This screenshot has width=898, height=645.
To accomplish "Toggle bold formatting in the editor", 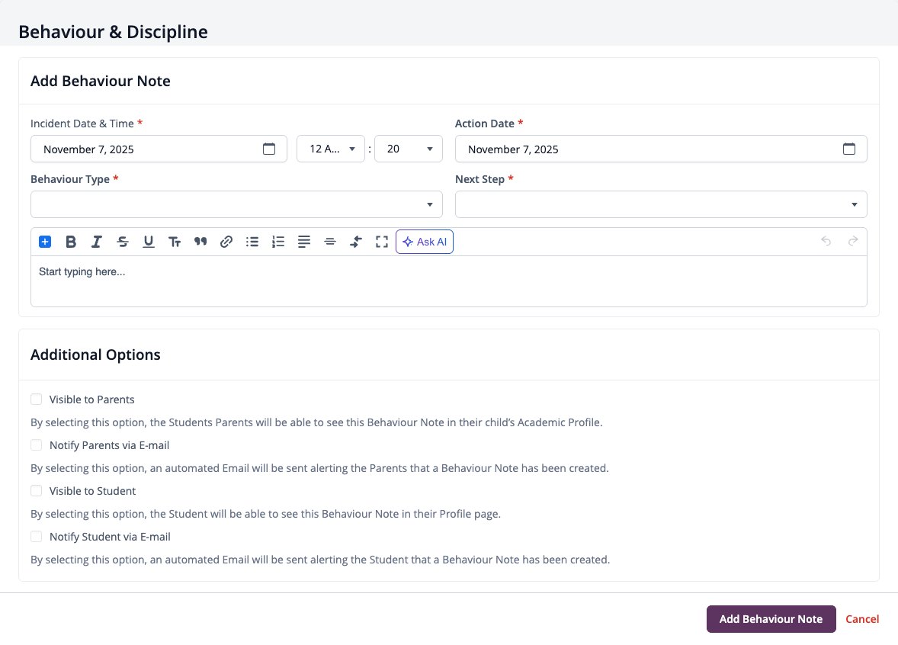I will (x=70, y=242).
